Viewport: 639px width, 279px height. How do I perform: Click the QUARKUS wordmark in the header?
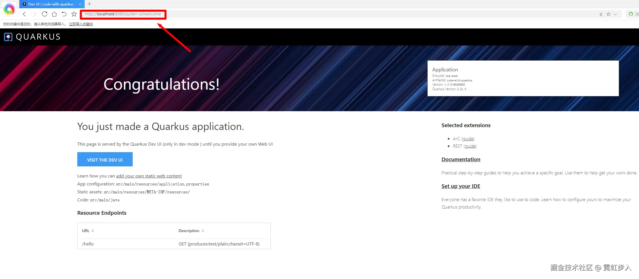(38, 37)
